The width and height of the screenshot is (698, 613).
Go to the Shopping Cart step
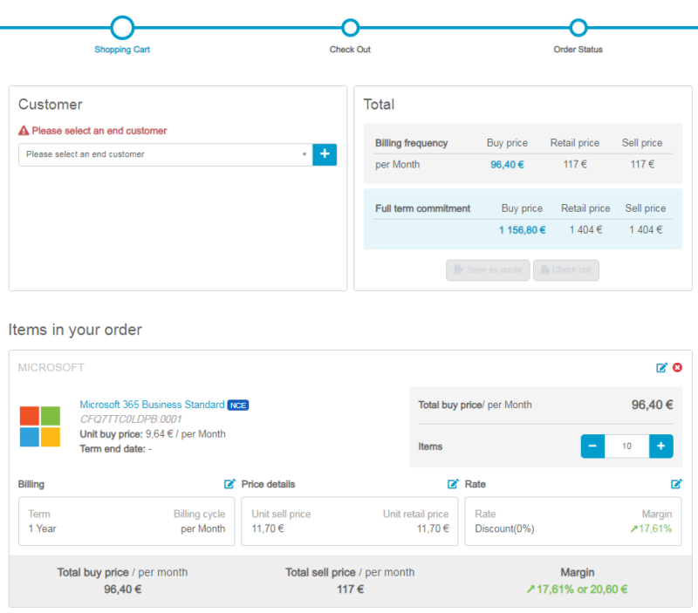[122, 50]
